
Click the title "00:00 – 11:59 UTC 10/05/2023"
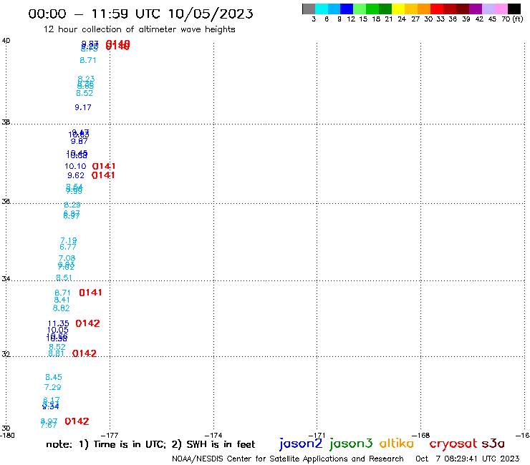pos(140,14)
